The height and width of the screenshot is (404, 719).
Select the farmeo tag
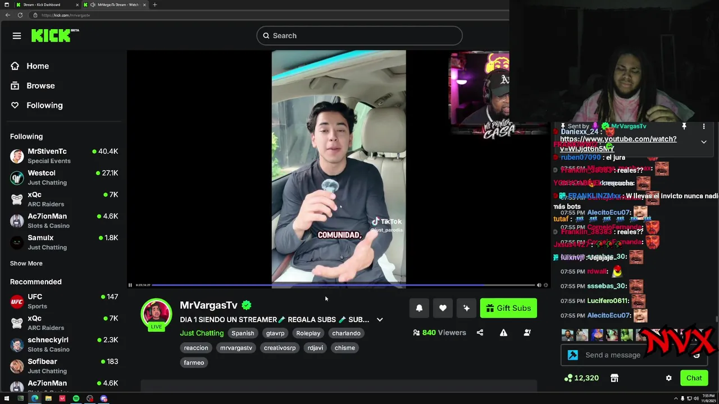(x=194, y=362)
